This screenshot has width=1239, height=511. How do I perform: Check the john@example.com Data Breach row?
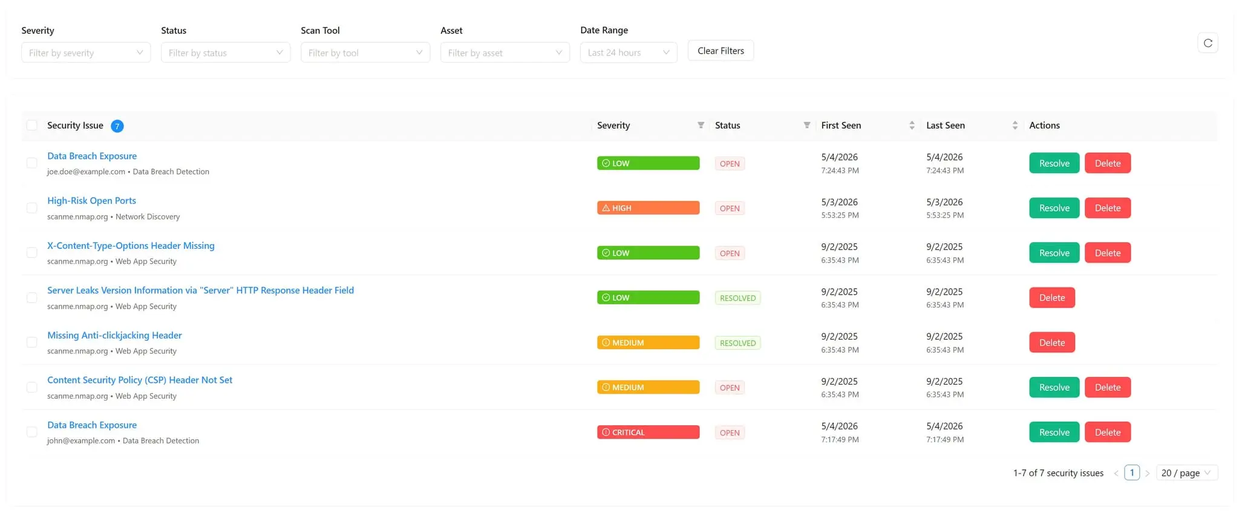click(32, 432)
